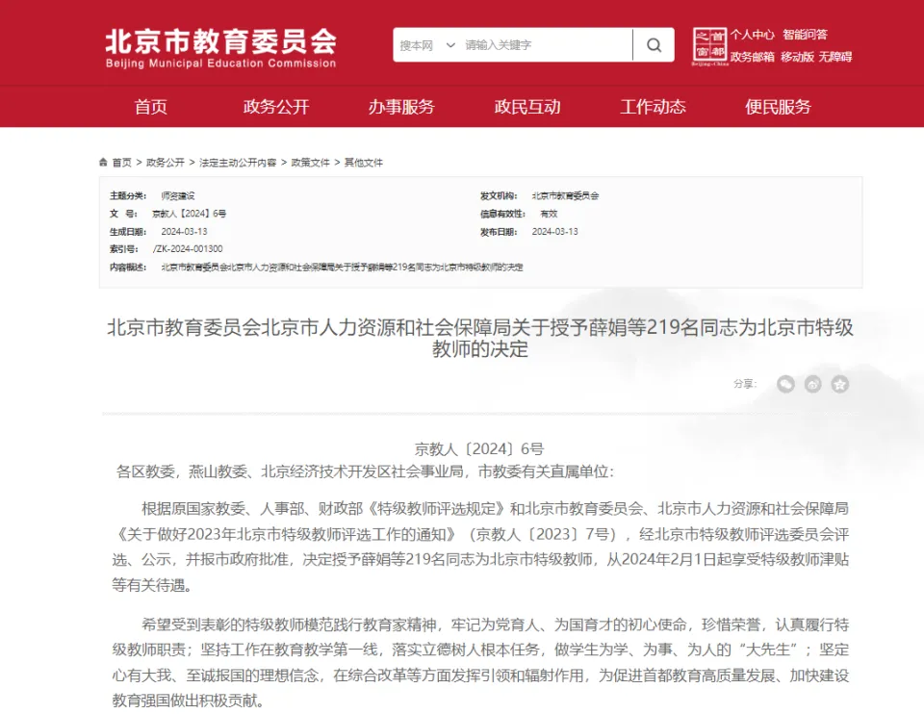Share article via WeChat icon
The image size is (924, 714).
coord(785,384)
